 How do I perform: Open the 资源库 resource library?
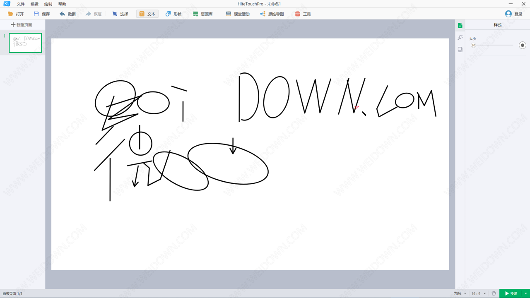tap(202, 14)
